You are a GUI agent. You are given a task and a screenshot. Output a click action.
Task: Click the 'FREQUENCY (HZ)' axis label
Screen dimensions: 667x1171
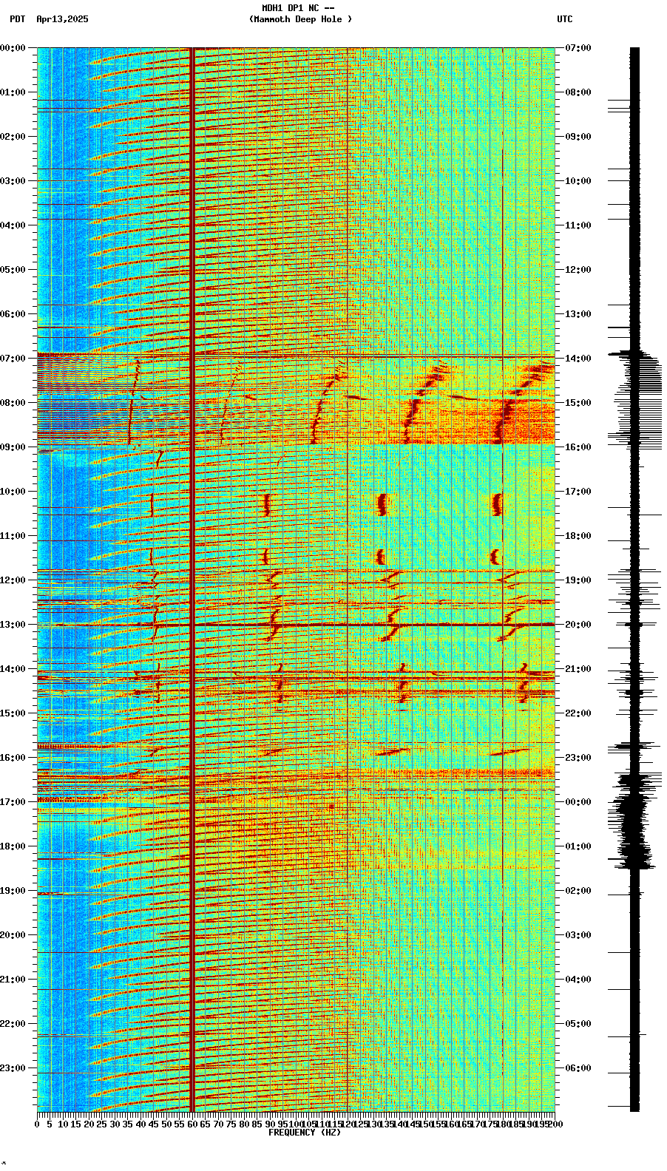click(304, 1133)
